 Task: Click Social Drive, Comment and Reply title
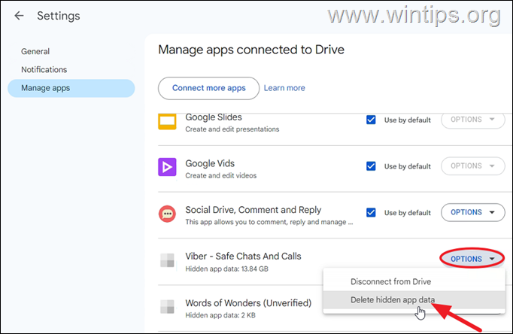pos(253,210)
